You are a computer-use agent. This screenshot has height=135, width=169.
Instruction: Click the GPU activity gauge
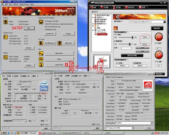tap(159, 55)
